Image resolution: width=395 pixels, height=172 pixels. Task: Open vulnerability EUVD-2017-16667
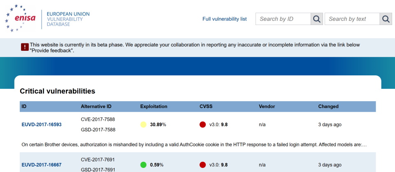(x=42, y=165)
